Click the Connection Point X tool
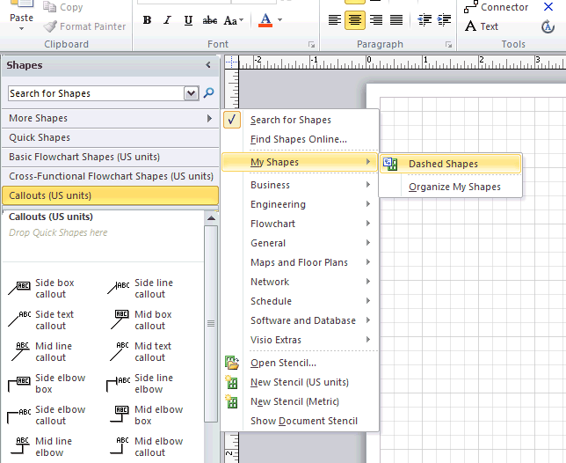Viewport: 566px width, 463px height. click(548, 6)
